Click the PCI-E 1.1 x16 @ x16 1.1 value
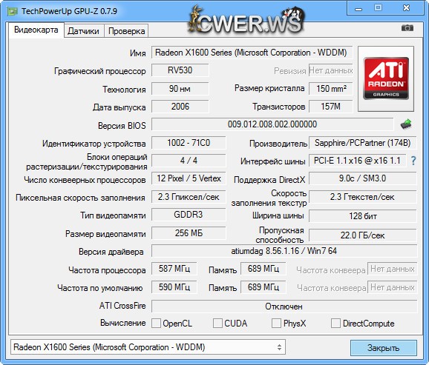Image resolution: width=429 pixels, height=365 pixels. click(357, 161)
